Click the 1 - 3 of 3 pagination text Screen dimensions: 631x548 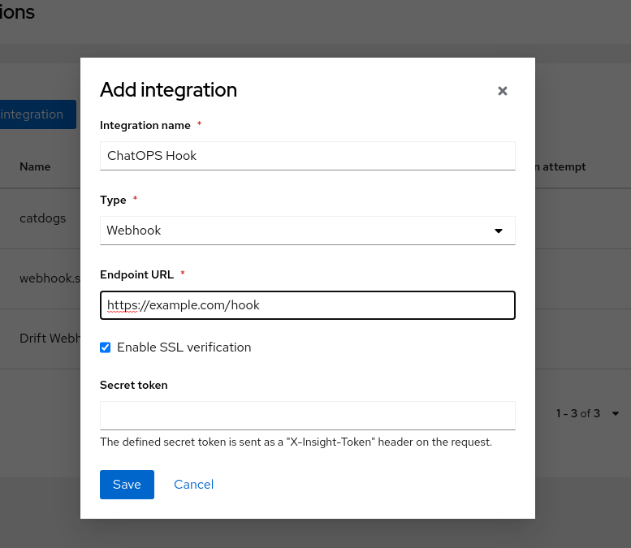pos(577,414)
